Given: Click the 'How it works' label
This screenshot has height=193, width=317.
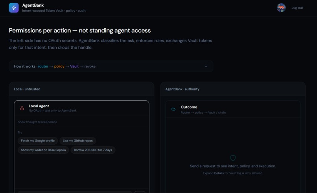Looking at the screenshot, I should (25, 66).
